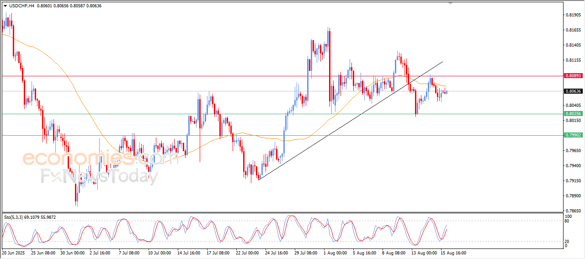Click the 17 Jul 08:00 time label

[218, 253]
